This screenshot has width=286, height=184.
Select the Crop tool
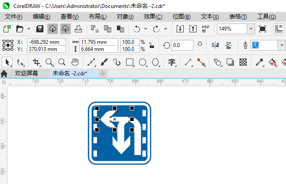coord(36,63)
